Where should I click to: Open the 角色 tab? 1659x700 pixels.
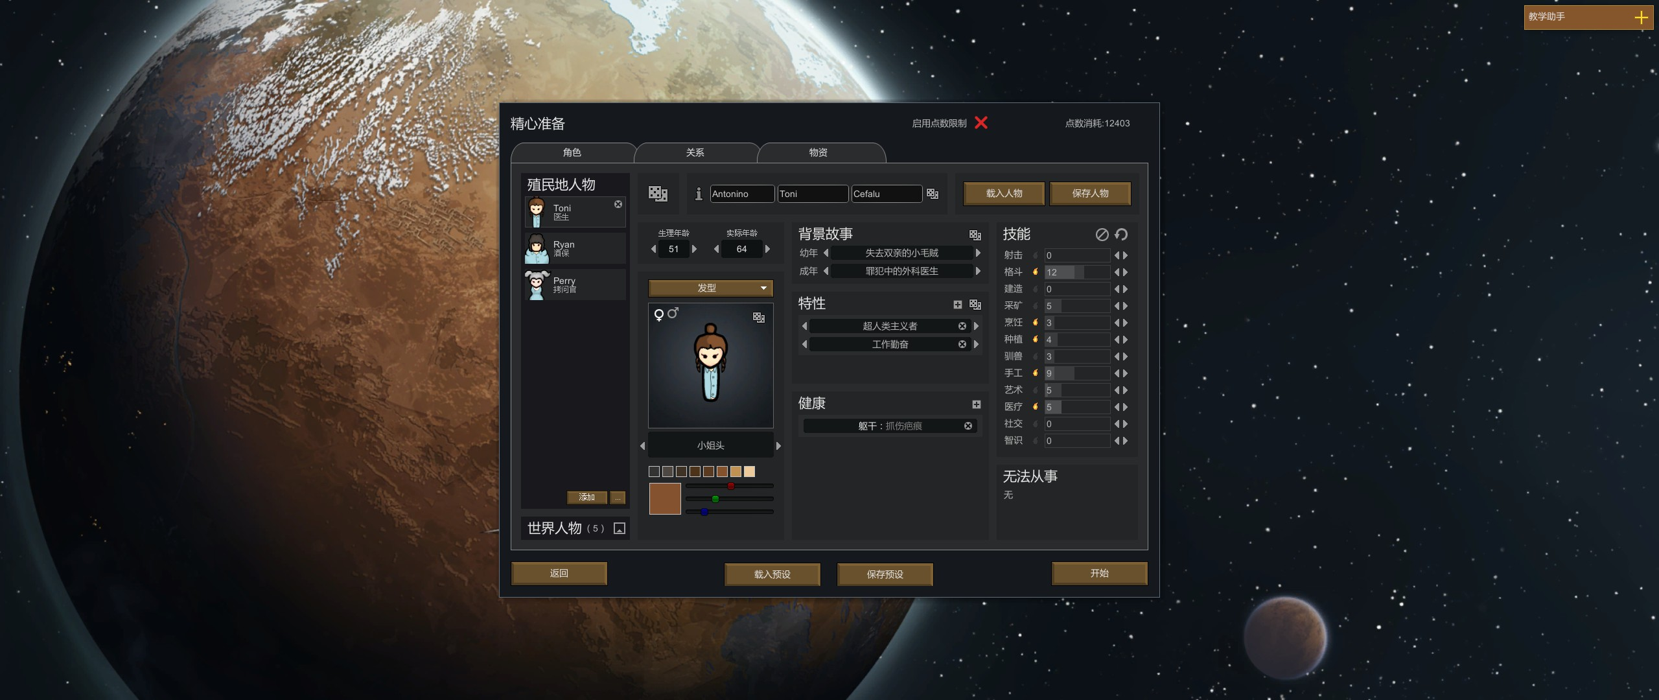tap(572, 153)
